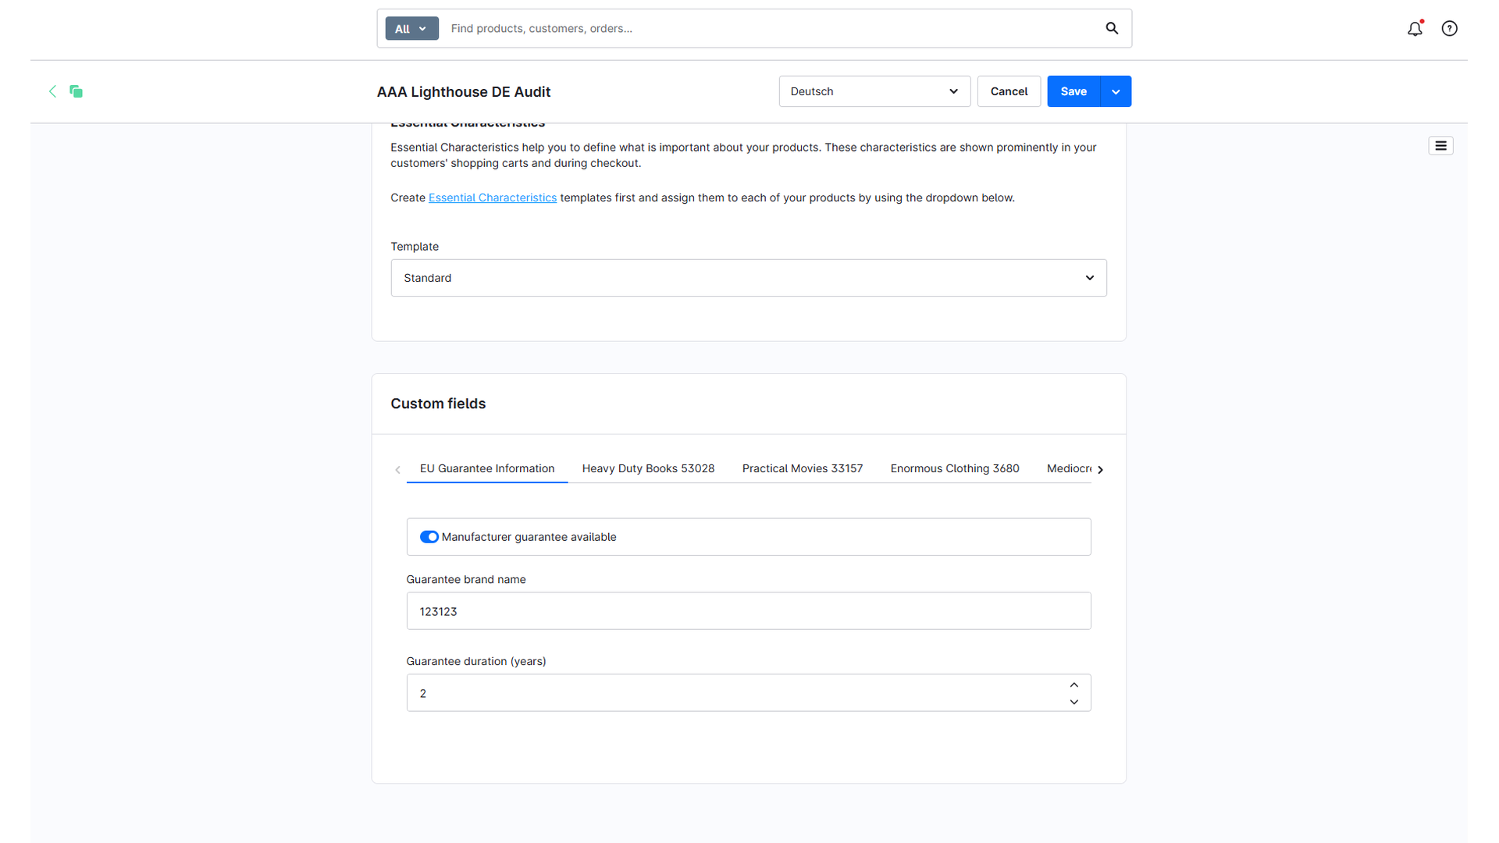Show next custom field tabs with the right arrow
The height and width of the screenshot is (843, 1499).
tap(1100, 469)
